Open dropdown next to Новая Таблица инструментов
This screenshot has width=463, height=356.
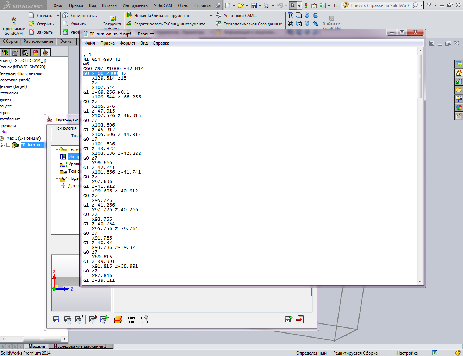coord(211,16)
